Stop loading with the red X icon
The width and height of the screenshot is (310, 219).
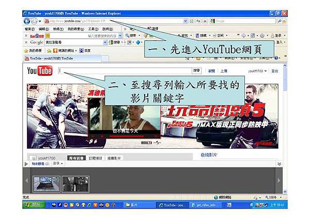[205, 21]
